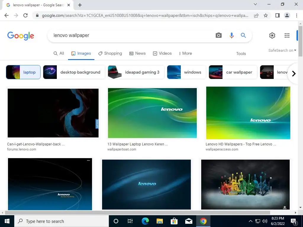Open the SafeSearch on dropdown
Viewport: 303px width, 227px height.
point(282,50)
